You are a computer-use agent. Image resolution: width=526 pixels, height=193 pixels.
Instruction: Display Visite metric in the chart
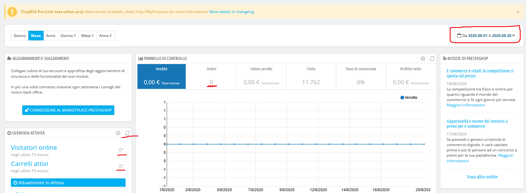click(311, 76)
